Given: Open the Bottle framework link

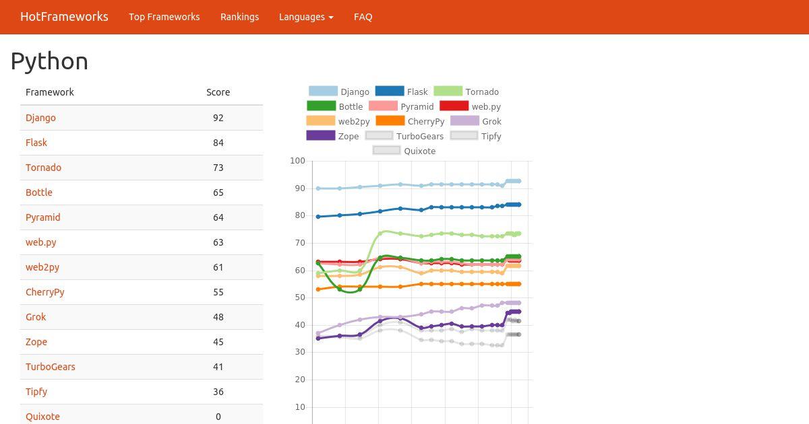Looking at the screenshot, I should [x=39, y=192].
